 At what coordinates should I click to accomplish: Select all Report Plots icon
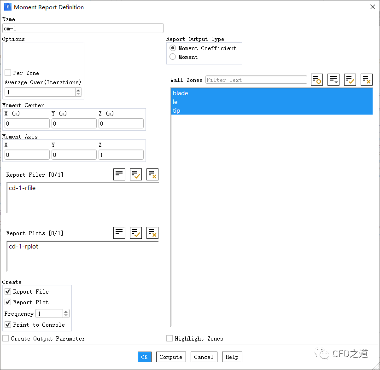136,233
